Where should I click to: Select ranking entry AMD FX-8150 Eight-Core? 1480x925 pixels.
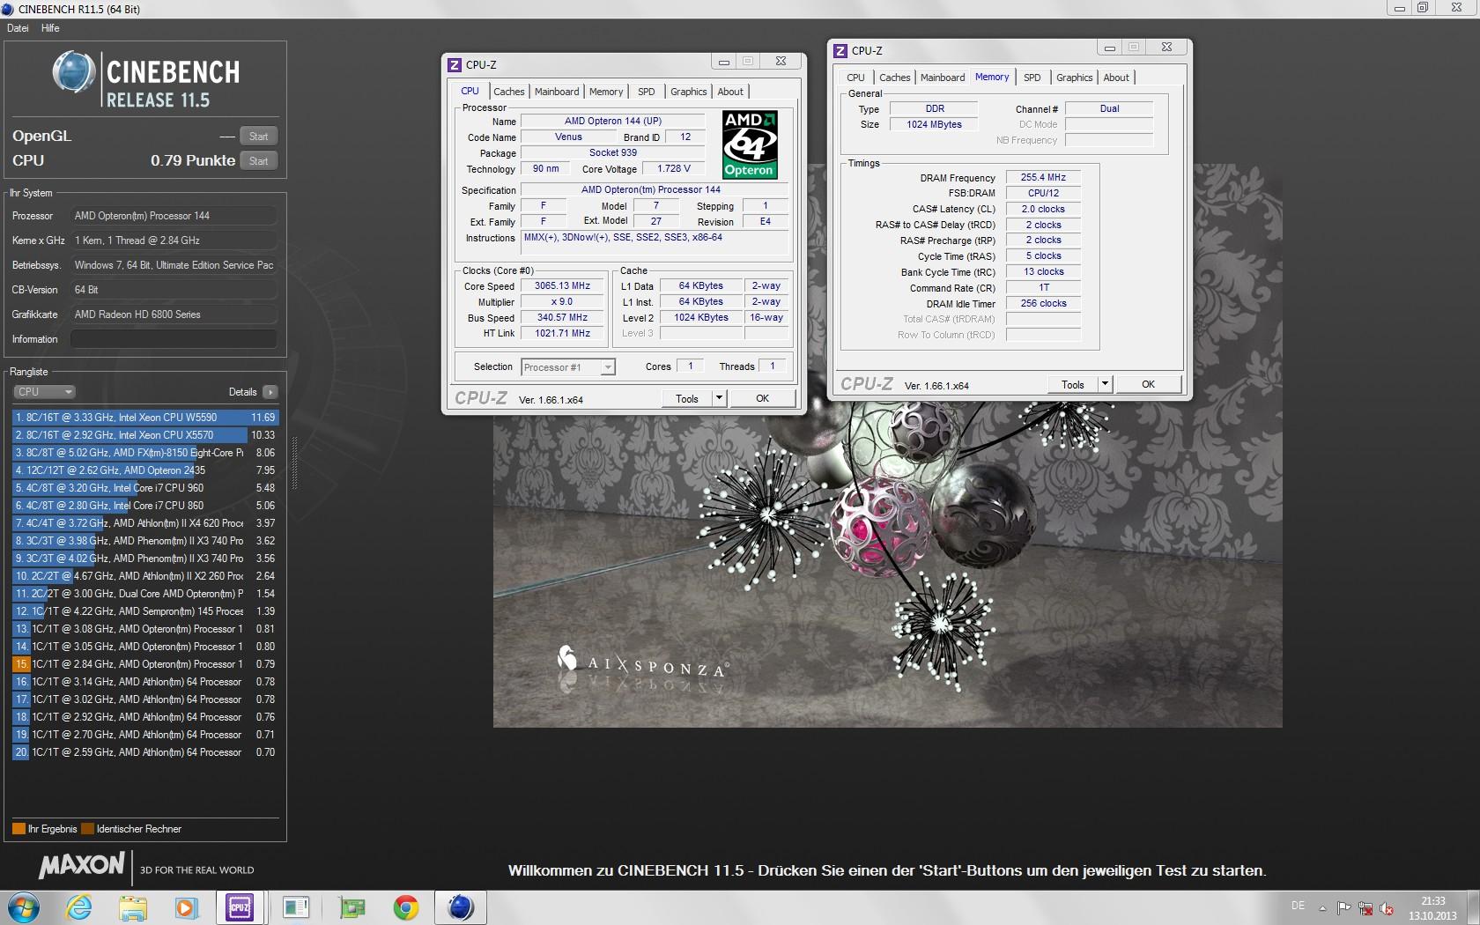[145, 453]
